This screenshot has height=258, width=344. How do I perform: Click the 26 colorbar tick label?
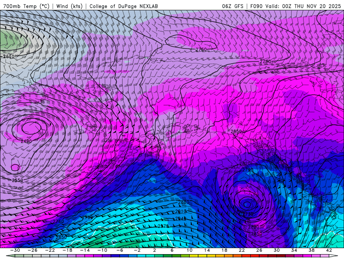259,250
